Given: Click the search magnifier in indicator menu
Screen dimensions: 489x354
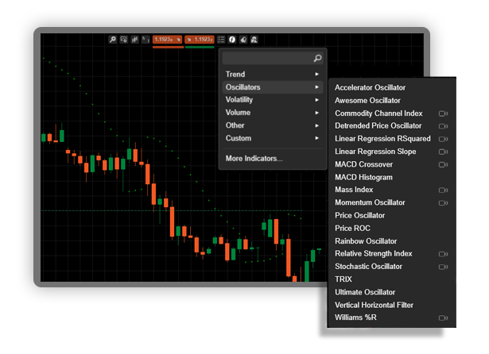Looking at the screenshot, I should tap(317, 58).
